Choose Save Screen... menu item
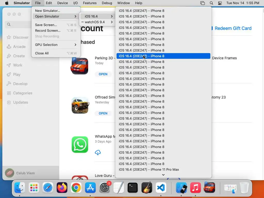 [x=56, y=25]
